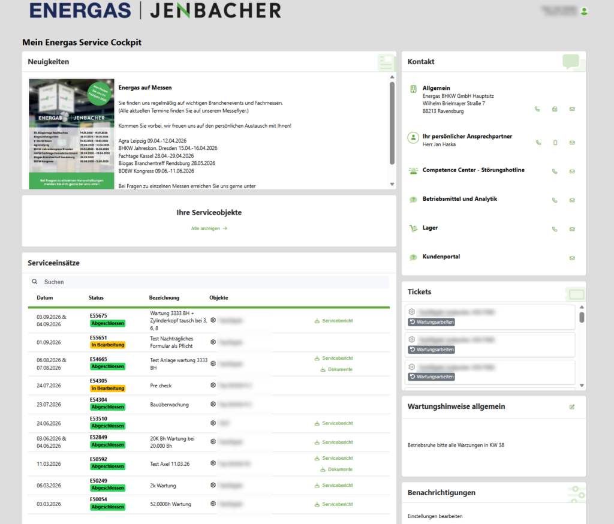Call Betriebsmittel und Analytik via phone icon
The height and width of the screenshot is (524, 614).
(555, 200)
